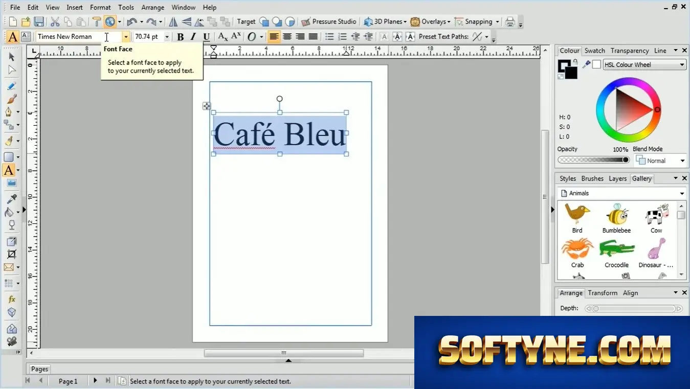Click the Cut scissors icon
The width and height of the screenshot is (690, 389).
(55, 21)
